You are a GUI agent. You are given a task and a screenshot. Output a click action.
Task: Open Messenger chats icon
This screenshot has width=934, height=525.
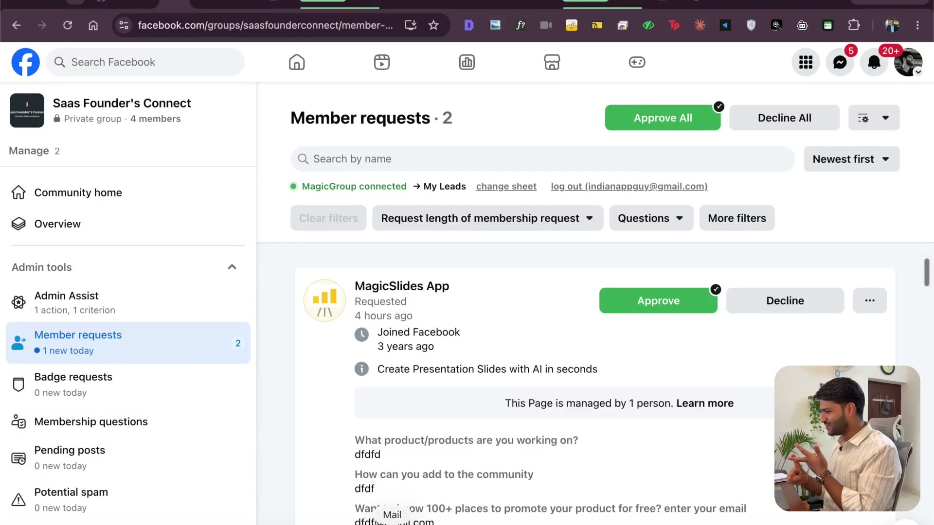point(840,62)
